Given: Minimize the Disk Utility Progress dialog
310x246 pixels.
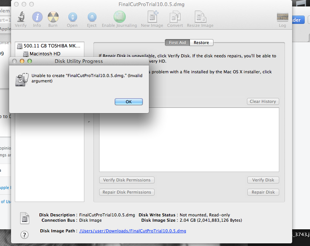Looking at the screenshot, I should tap(22, 61).
